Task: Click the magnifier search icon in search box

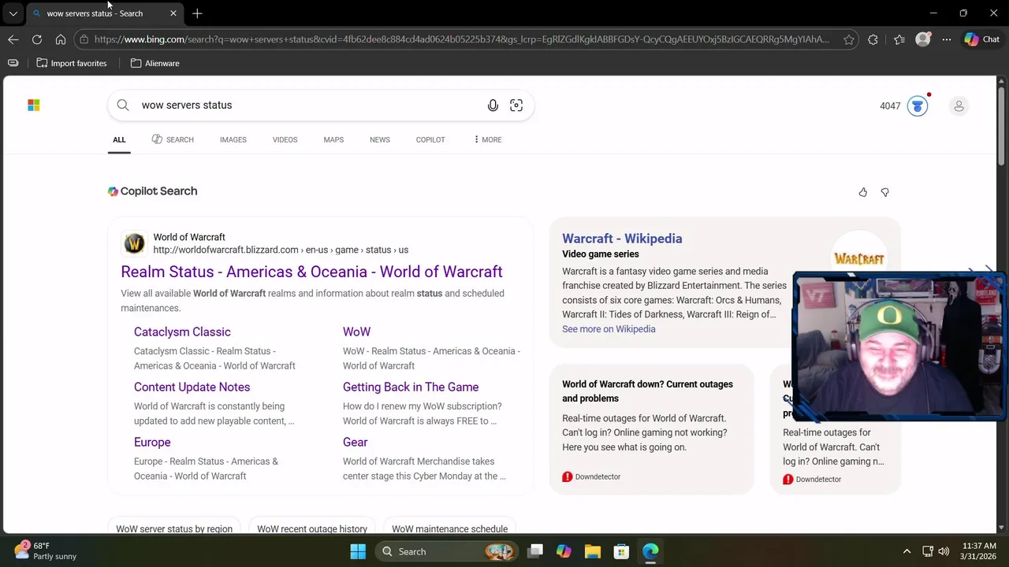Action: tap(123, 106)
